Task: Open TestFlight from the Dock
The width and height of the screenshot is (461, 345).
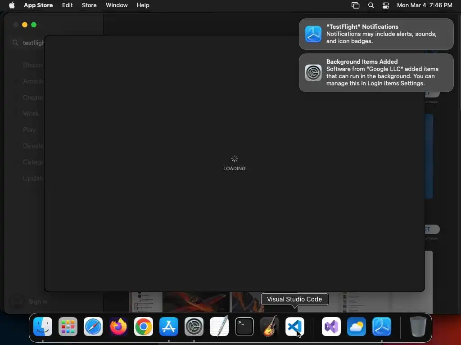Action: tap(382, 327)
